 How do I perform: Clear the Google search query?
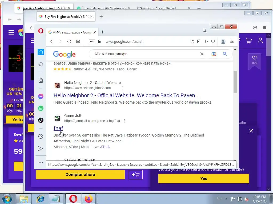[x=202, y=54]
